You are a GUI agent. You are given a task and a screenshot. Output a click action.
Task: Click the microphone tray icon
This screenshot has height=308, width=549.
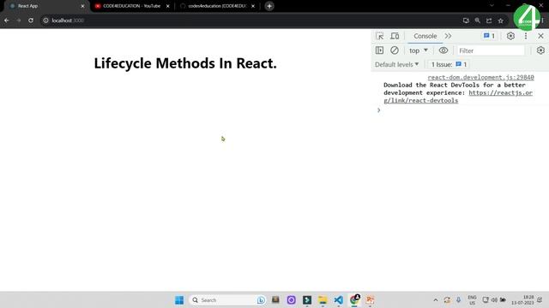click(x=458, y=300)
